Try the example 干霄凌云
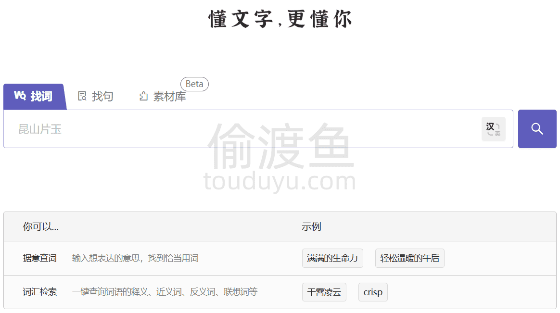 pos(324,292)
